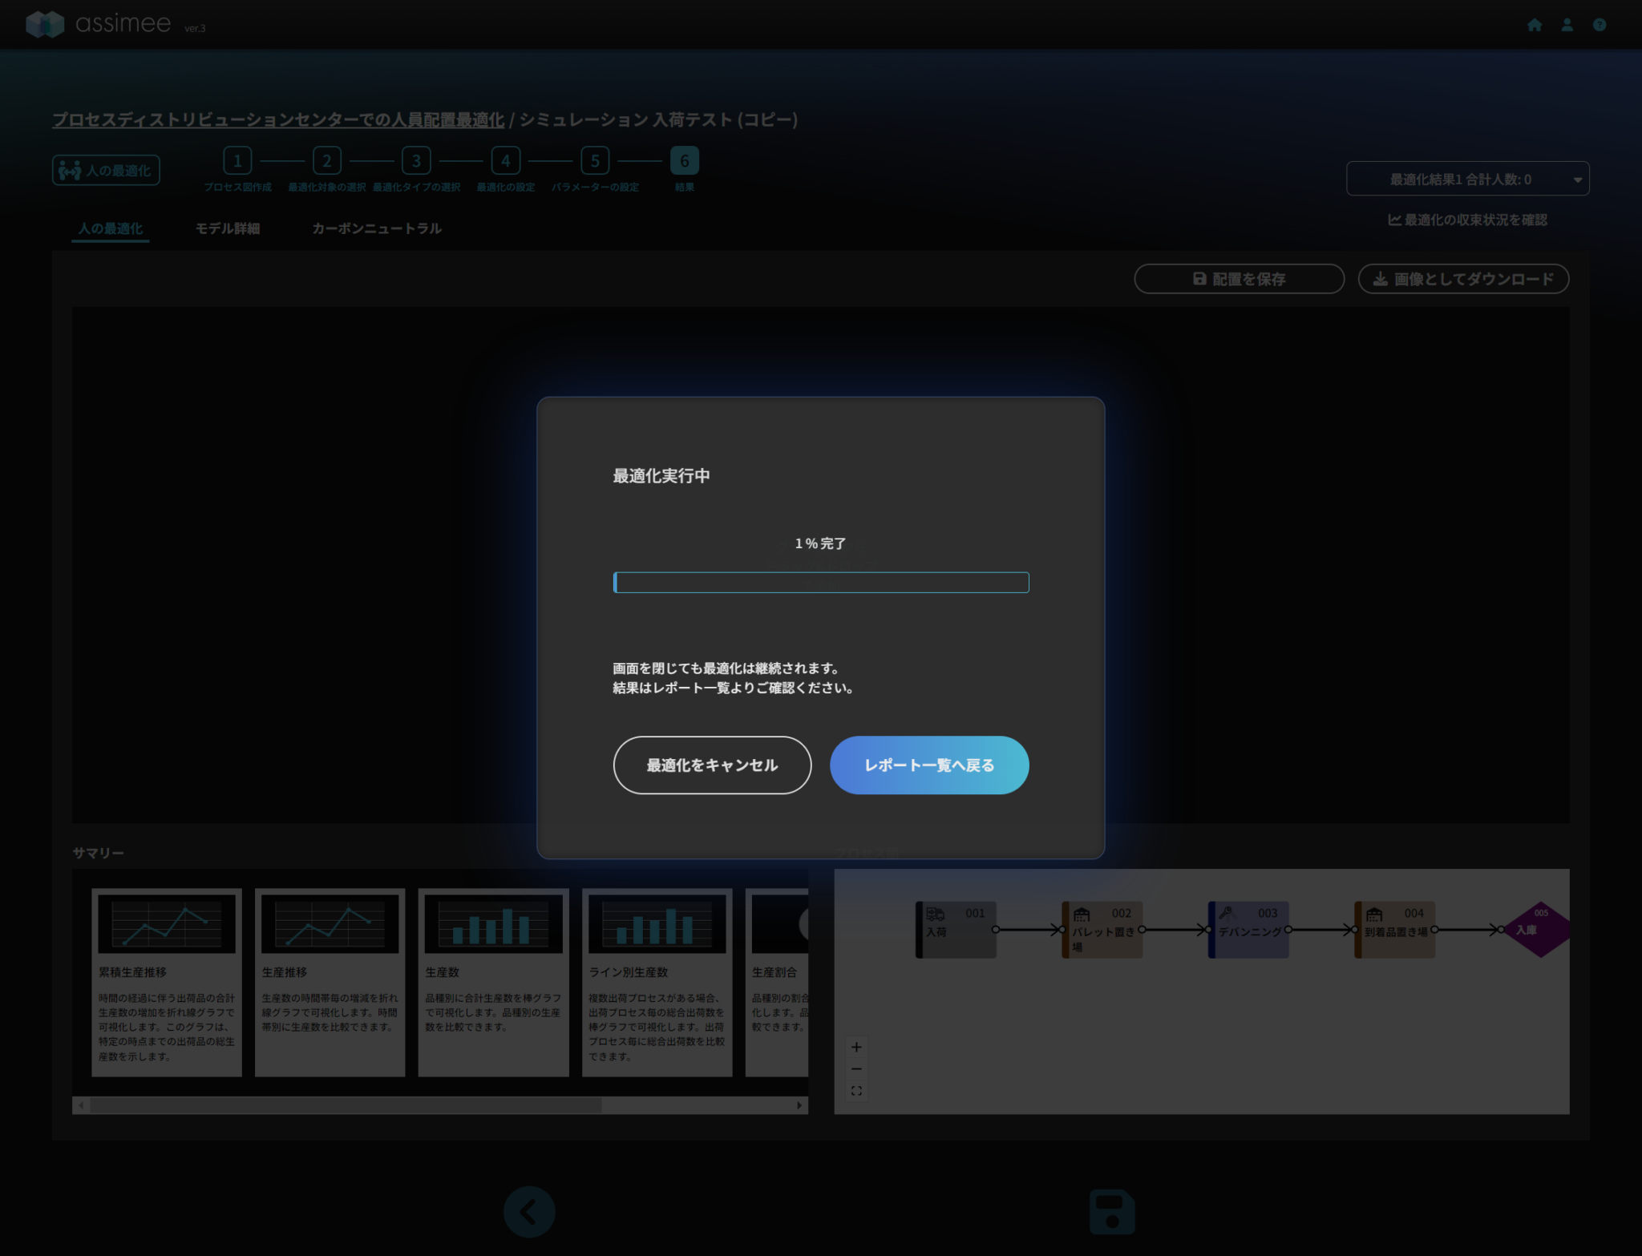The height and width of the screenshot is (1256, 1642).
Task: Open the user account icon
Action: click(1567, 25)
